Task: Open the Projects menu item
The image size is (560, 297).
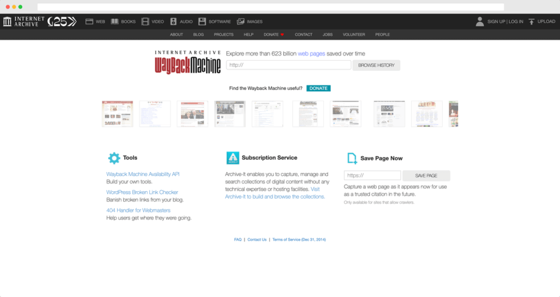Action: [224, 34]
